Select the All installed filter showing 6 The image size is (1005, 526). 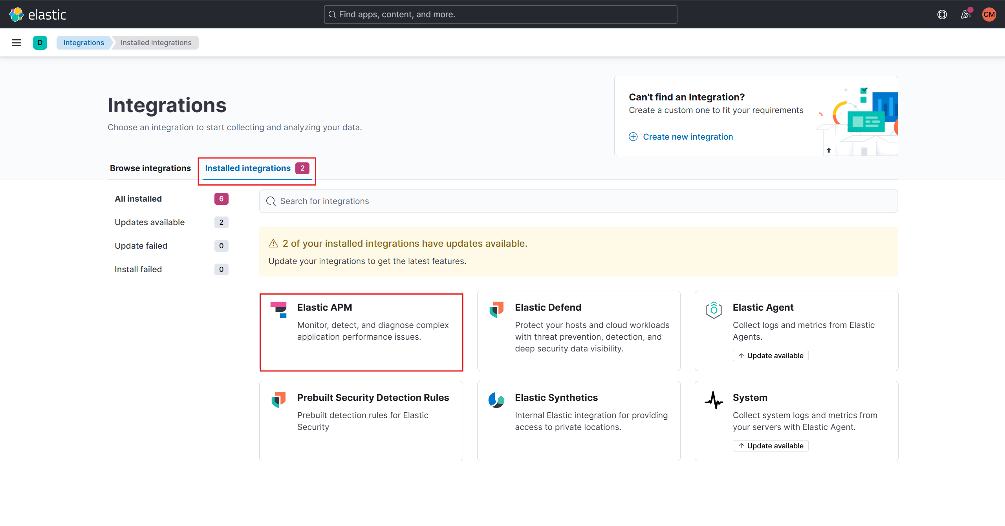138,198
